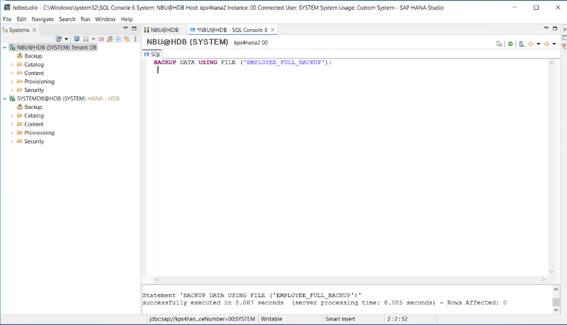Viewport: 567px width, 325px height.
Task: Close the Systems view tab
Action: point(35,30)
